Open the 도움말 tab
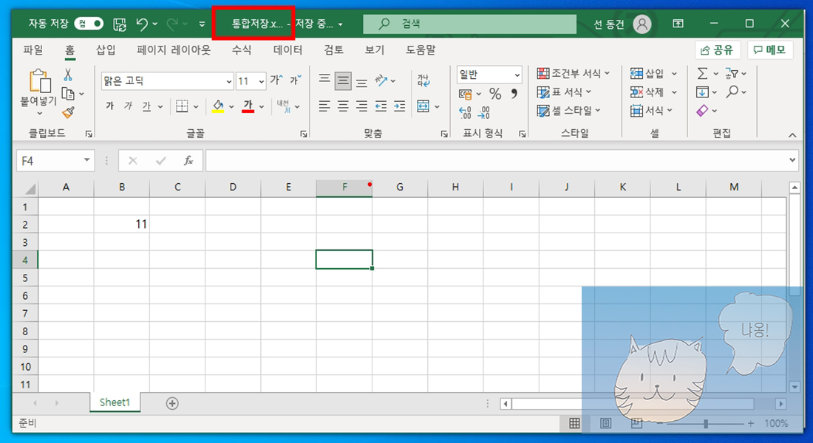 click(421, 50)
